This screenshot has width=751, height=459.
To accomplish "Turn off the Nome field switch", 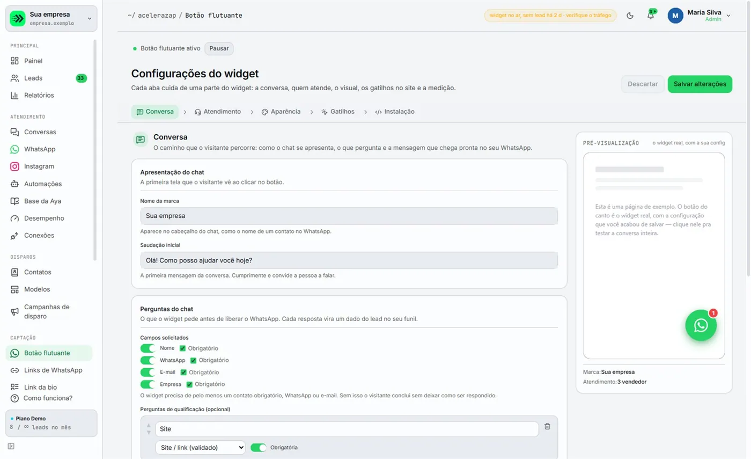I will [x=148, y=348].
